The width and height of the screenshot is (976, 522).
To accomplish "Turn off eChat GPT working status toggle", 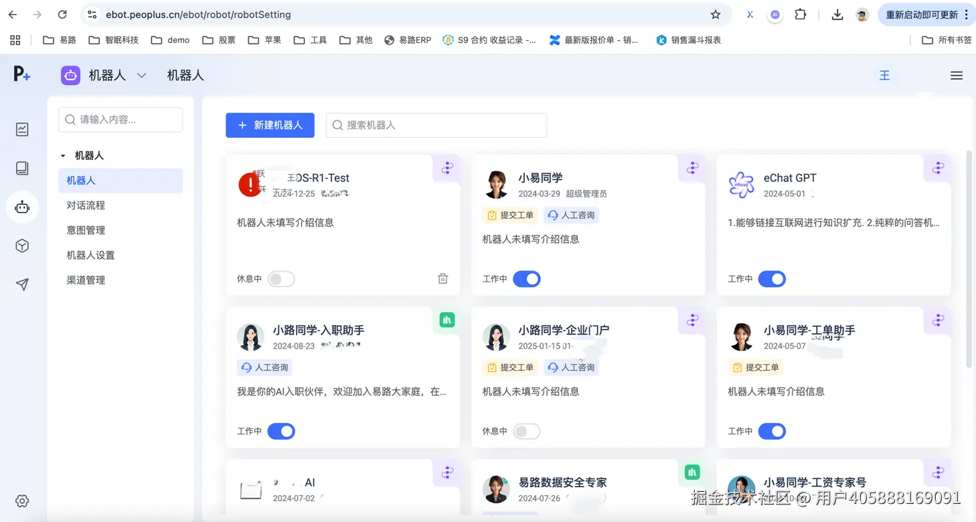I will [772, 278].
